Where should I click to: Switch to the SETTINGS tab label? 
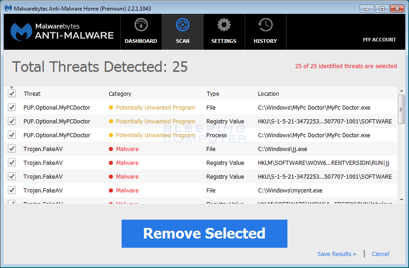[224, 41]
